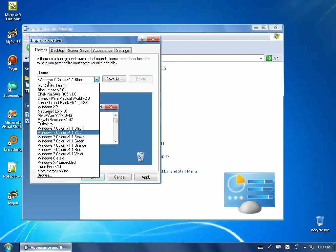Select the Windows XP theme entry
Image resolution: width=336 pixels, height=252 pixels.
(68, 107)
